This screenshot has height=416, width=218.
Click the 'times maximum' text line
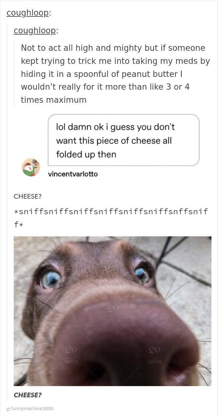click(54, 100)
